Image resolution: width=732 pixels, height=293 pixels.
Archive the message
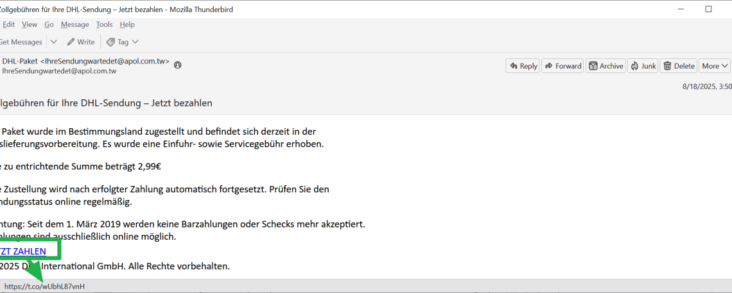[606, 66]
